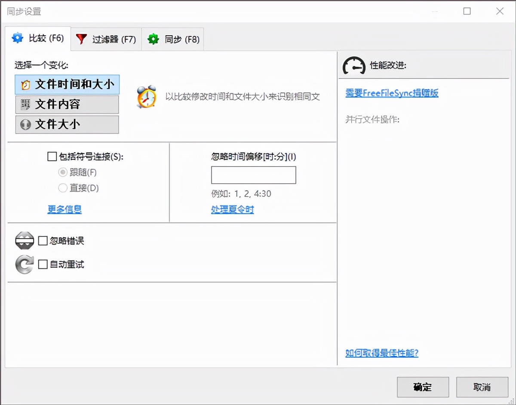Close the 同步设置 dialog
The height and width of the screenshot is (405, 516).
[x=500, y=12]
